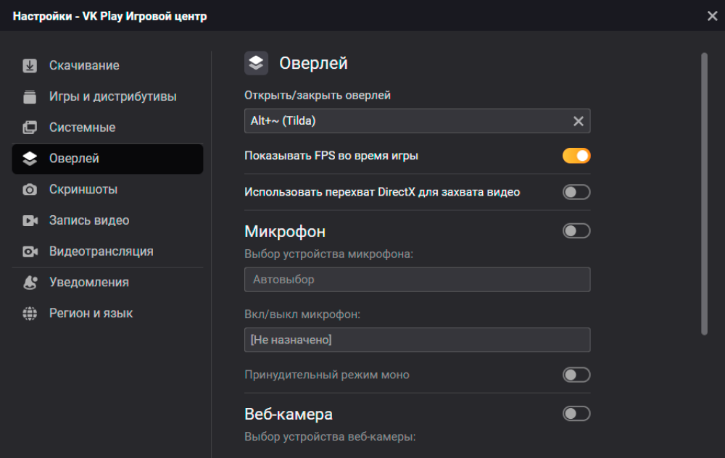Click the download arrow icon in sidebar
This screenshot has width=725, height=458.
30,66
